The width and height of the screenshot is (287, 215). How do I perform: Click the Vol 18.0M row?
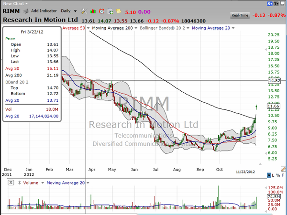coord(32,109)
